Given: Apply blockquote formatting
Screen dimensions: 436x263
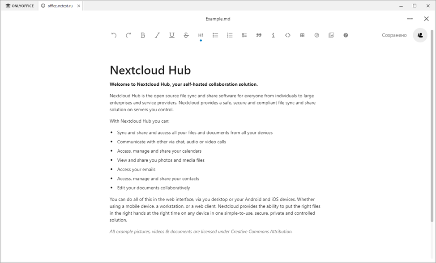Looking at the screenshot, I should 259,35.
